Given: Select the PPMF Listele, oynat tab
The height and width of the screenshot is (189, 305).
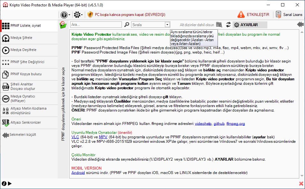Looking at the screenshot, I should point(29,25).
